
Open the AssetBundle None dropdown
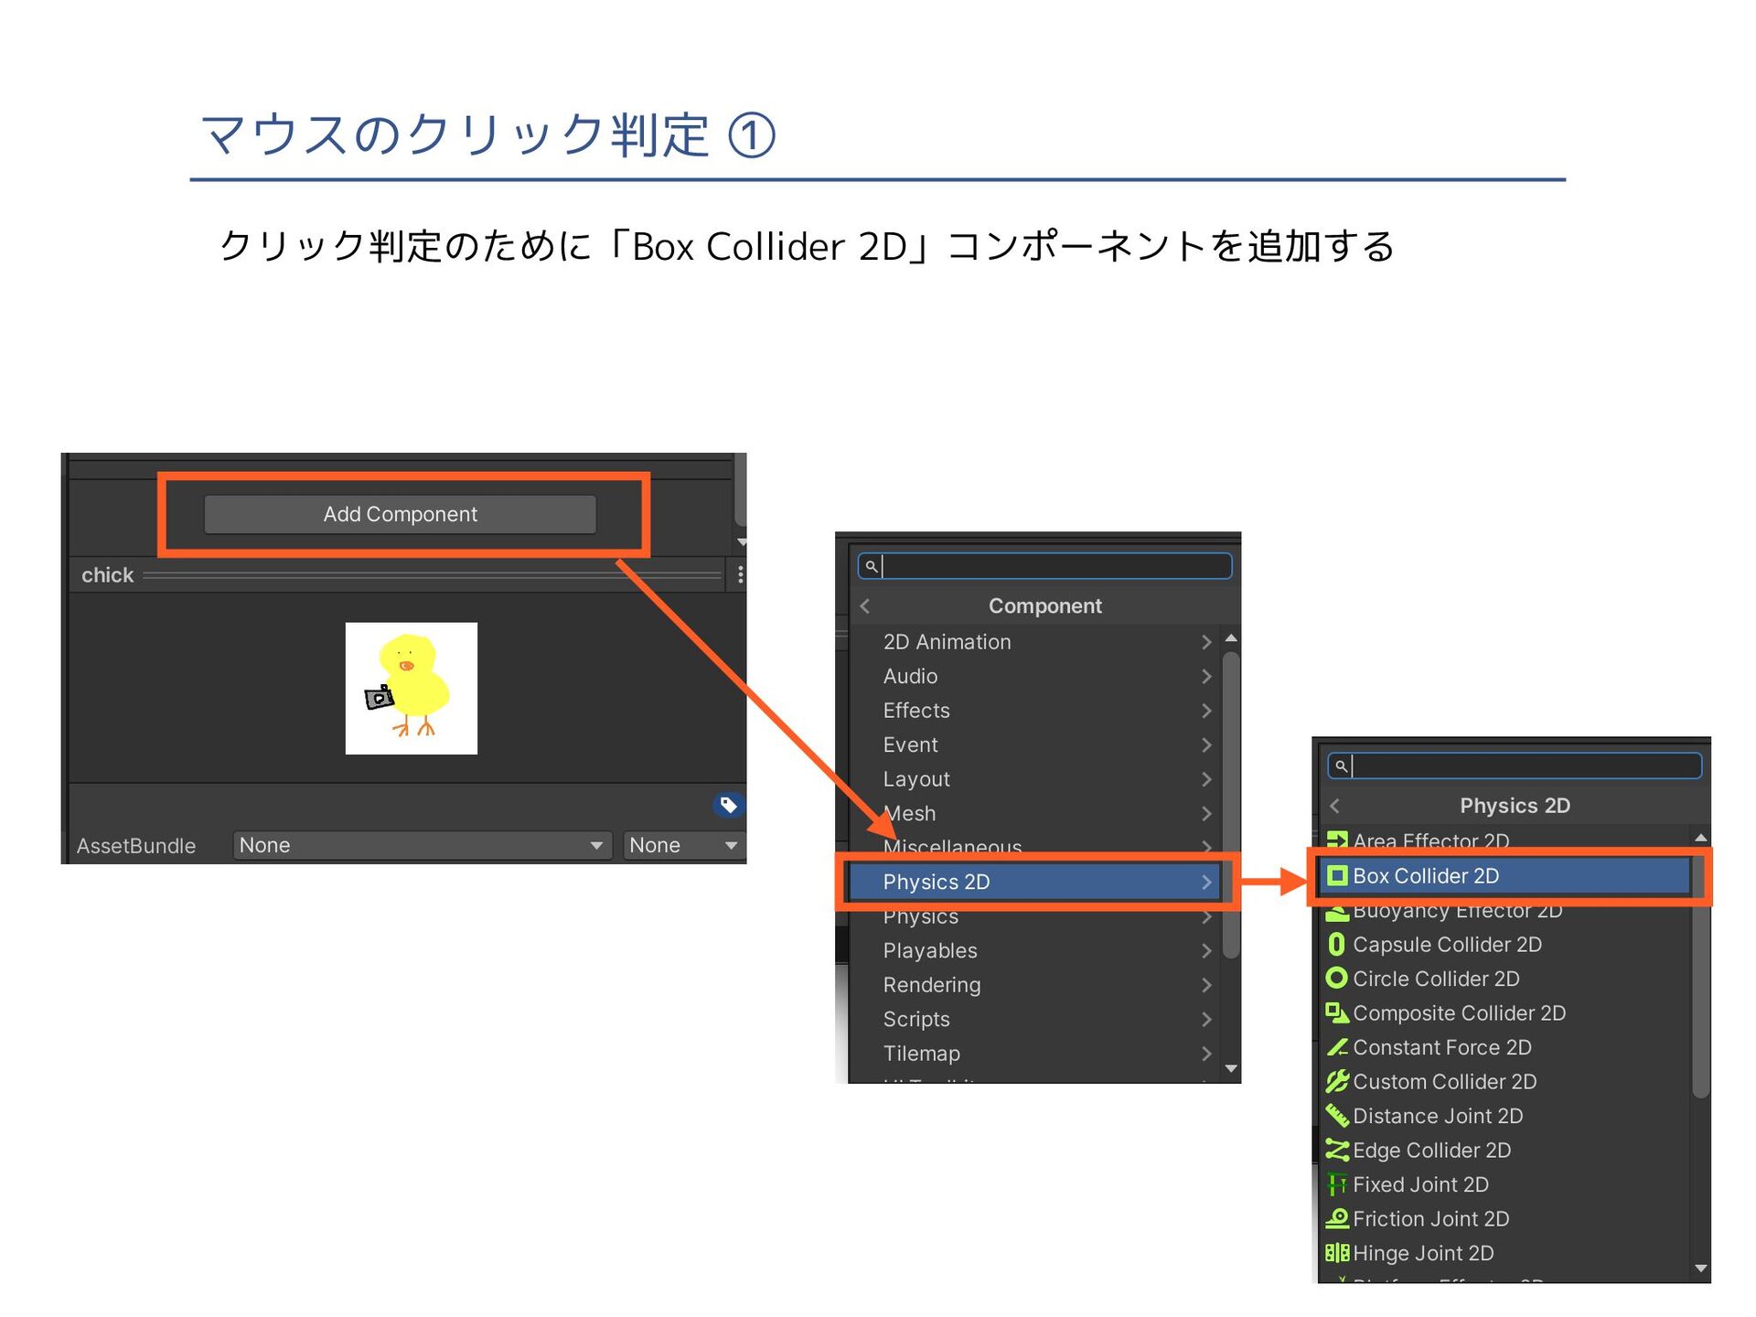(422, 845)
